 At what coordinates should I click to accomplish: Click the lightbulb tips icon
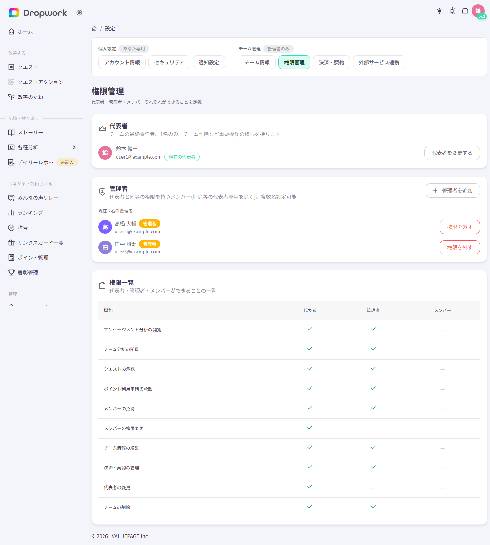[439, 11]
